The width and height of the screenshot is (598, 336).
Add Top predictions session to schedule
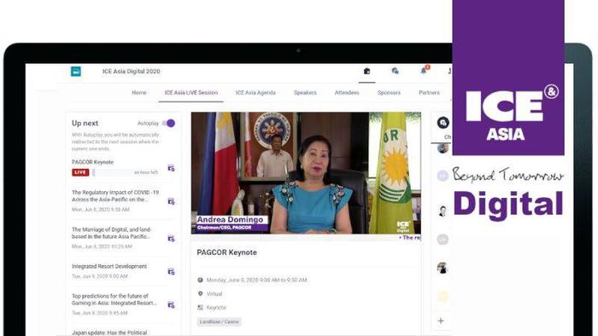171,304
